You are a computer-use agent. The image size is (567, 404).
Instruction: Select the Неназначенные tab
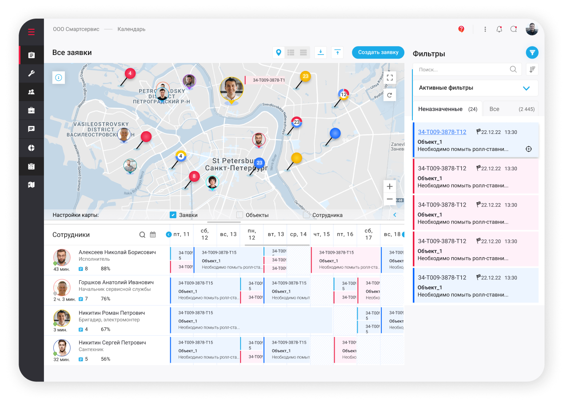(x=447, y=109)
